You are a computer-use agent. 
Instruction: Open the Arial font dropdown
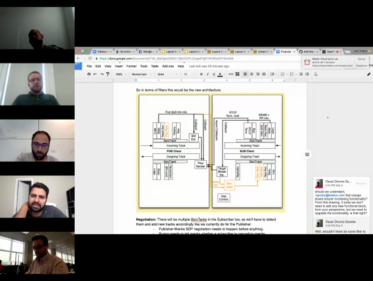[167, 74]
